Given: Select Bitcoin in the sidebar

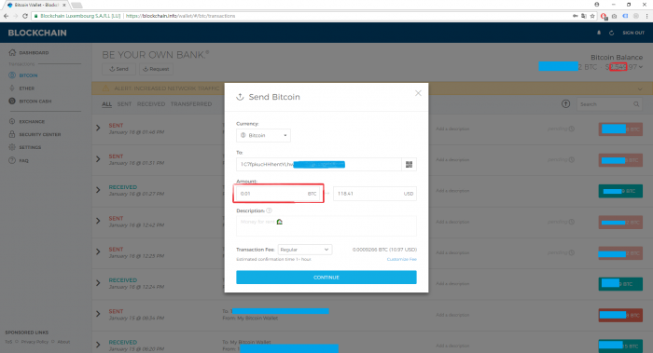Looking at the screenshot, I should tap(28, 75).
